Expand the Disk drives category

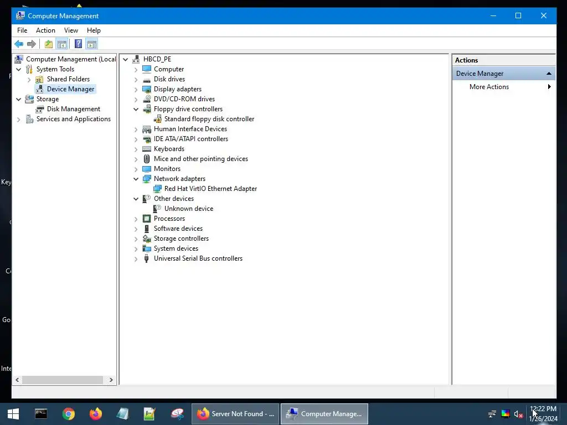coord(136,79)
